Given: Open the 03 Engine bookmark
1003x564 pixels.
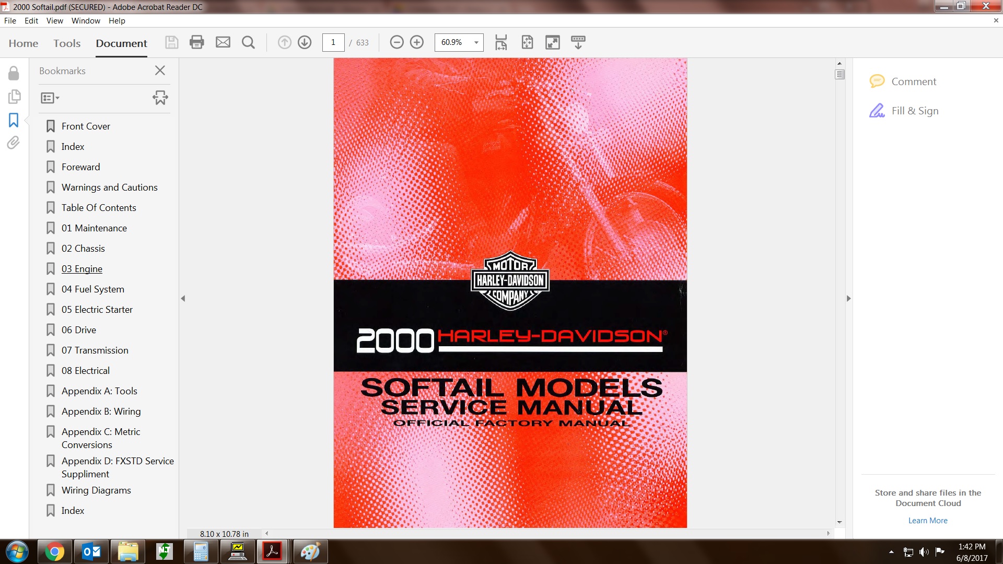Looking at the screenshot, I should pos(82,269).
